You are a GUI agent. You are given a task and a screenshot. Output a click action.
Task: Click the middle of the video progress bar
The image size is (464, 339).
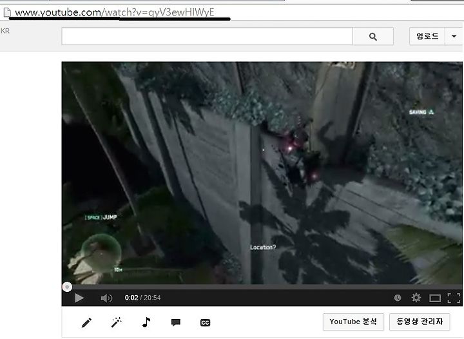pyautogui.click(x=262, y=287)
